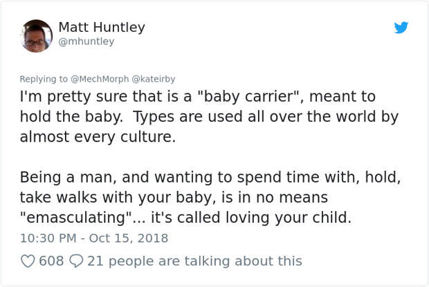Open the Matt Huntley display name
Screen dimensions: 429x287
(x=102, y=28)
